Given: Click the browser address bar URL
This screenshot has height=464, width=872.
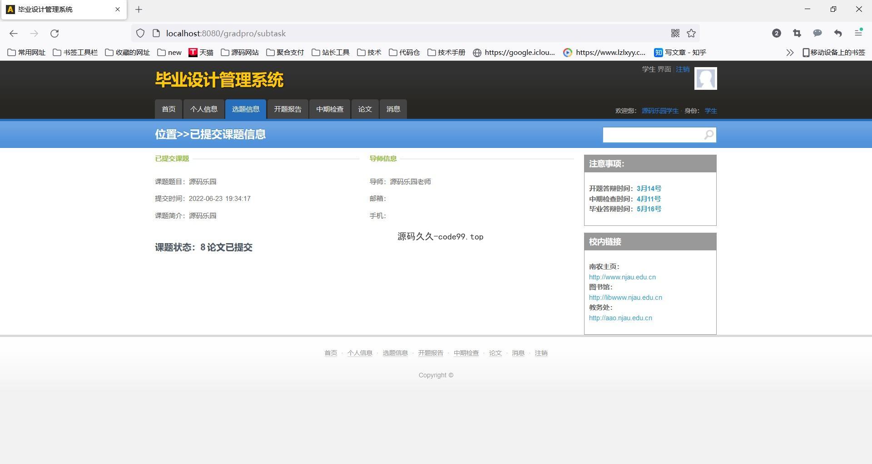Looking at the screenshot, I should point(226,34).
